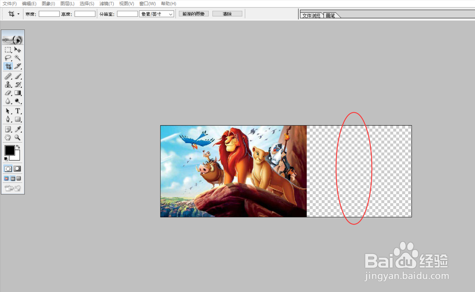Viewport: 475px width, 292px height.
Task: Switch to Full Screen with menu bar
Action: (x=13, y=178)
